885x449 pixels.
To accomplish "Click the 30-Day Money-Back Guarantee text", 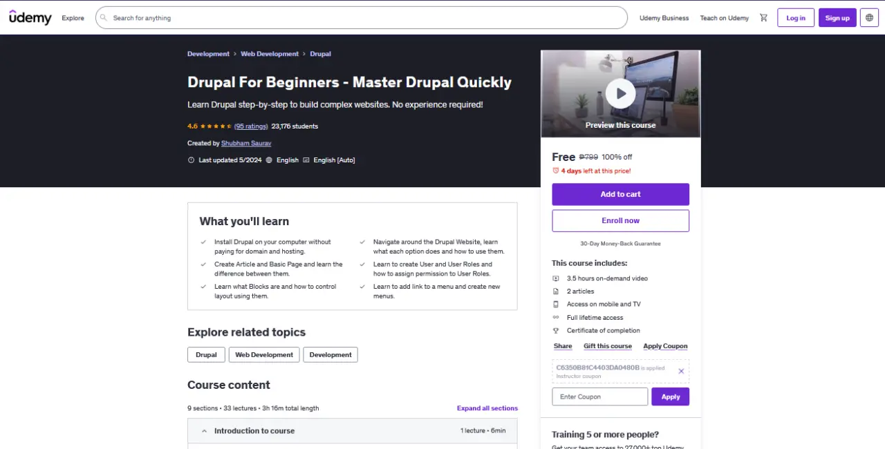I will pos(620,244).
